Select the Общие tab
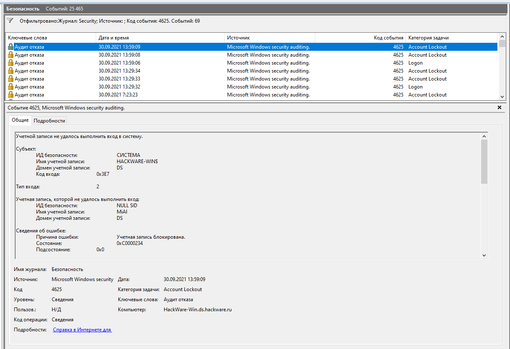This screenshot has width=510, height=349. (x=20, y=120)
